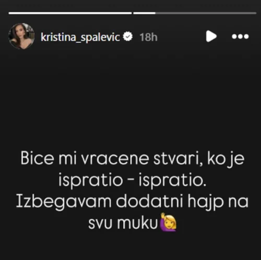Click the word 'Bice' at text start
The width and height of the screenshot is (261, 260).
37,158
